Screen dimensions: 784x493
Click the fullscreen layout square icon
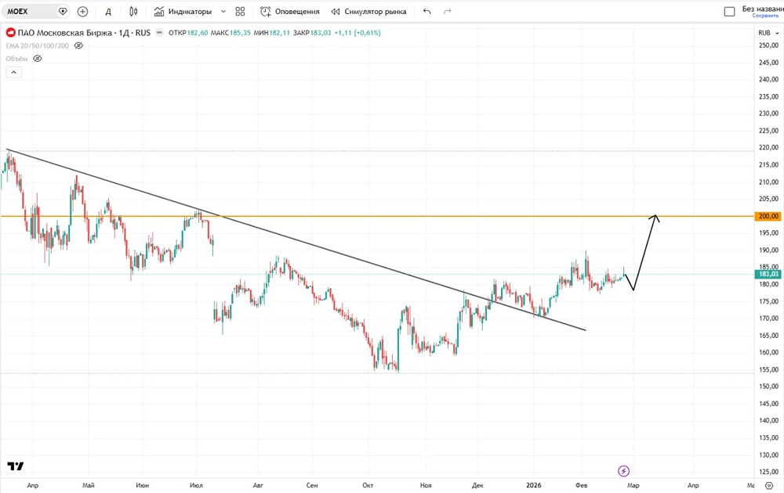pos(729,12)
